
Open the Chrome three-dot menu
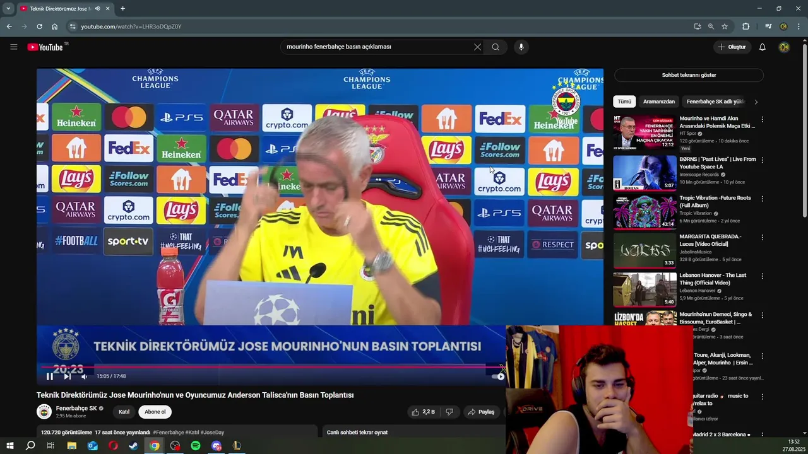coord(797,26)
